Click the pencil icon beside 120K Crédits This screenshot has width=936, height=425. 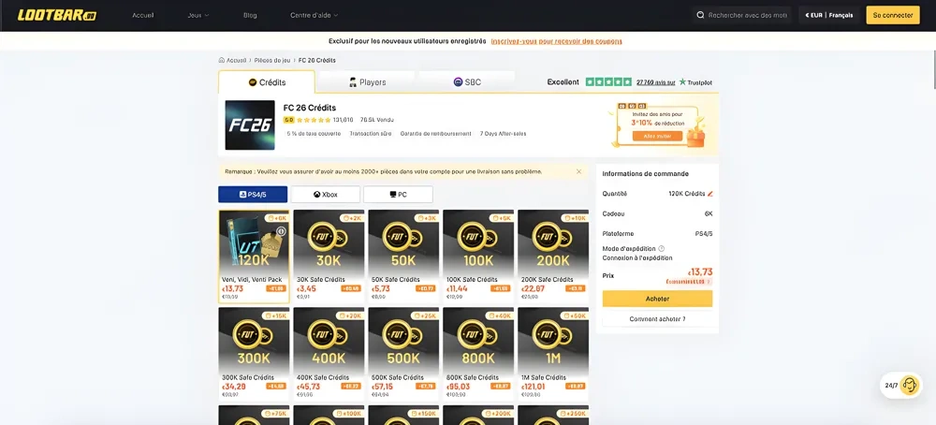tap(710, 194)
